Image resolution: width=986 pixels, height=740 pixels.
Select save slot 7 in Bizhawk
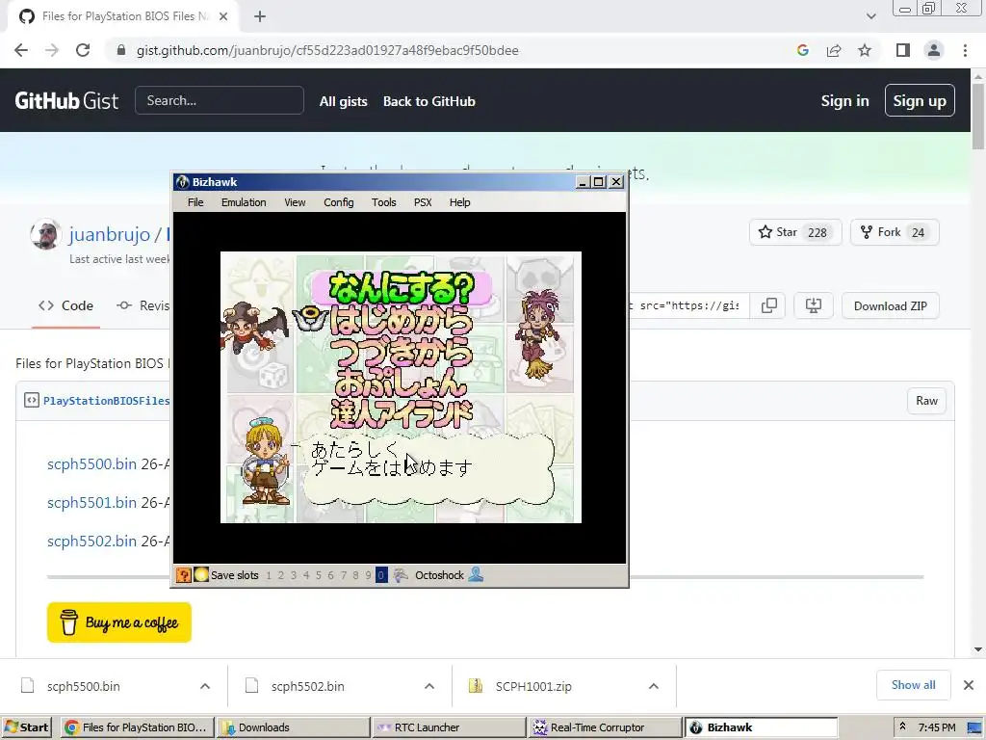(x=344, y=575)
